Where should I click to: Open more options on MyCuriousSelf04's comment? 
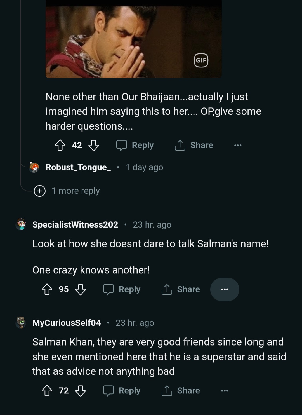point(225,391)
